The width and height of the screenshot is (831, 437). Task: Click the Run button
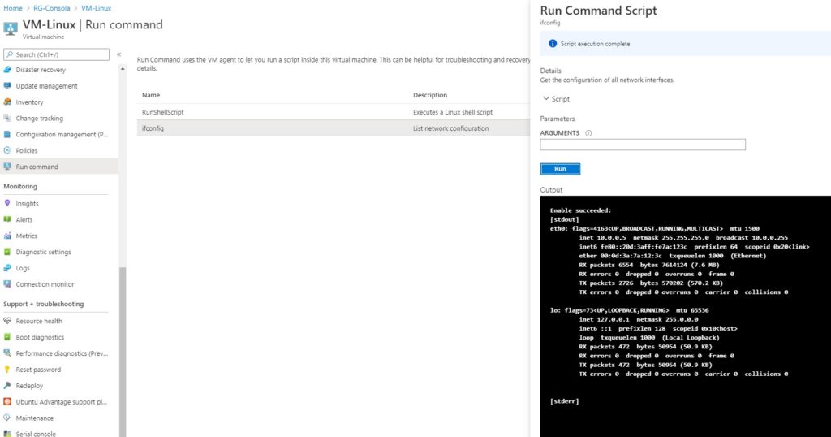[560, 169]
